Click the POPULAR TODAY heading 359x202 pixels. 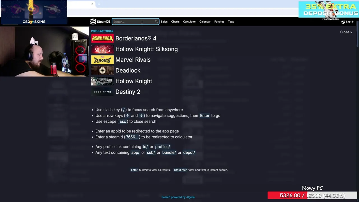click(102, 31)
